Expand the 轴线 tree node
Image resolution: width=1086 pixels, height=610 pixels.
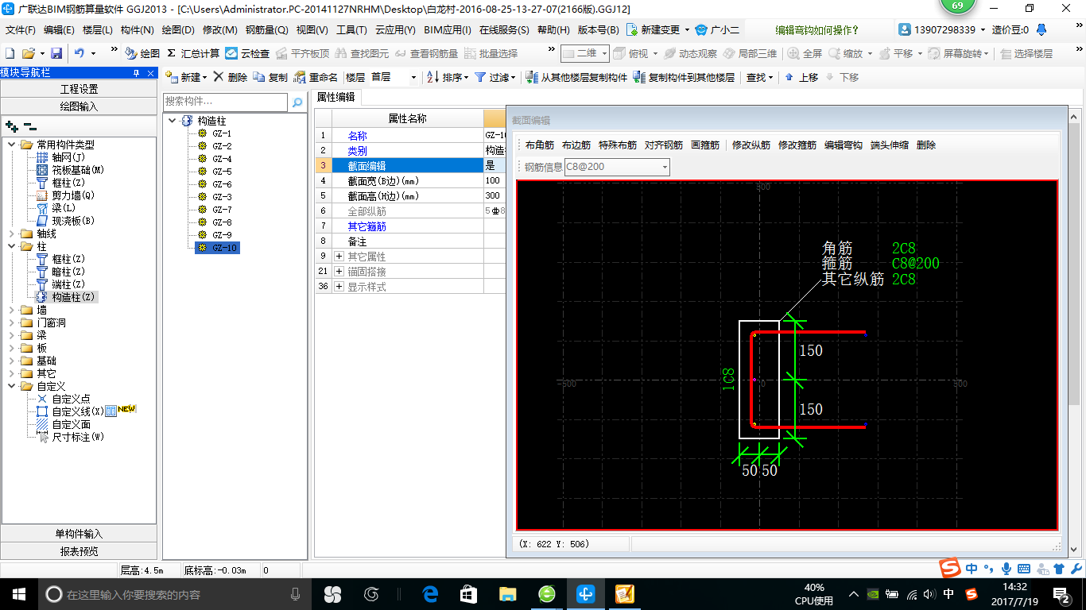tap(12, 234)
